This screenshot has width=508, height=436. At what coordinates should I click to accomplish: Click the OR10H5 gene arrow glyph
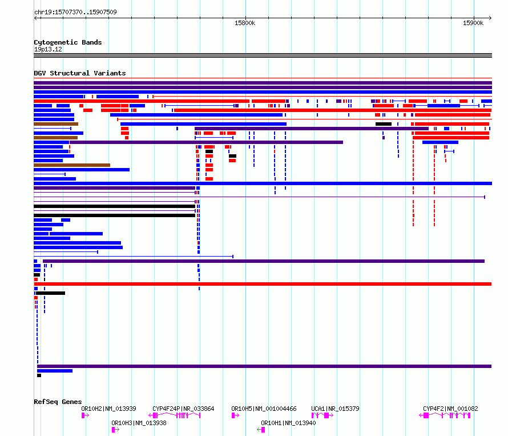pyautogui.click(x=236, y=415)
